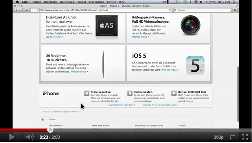Image resolution: width=252 pixels, height=143 pixels.
Task: Play the video with the play button
Action: coord(11,137)
